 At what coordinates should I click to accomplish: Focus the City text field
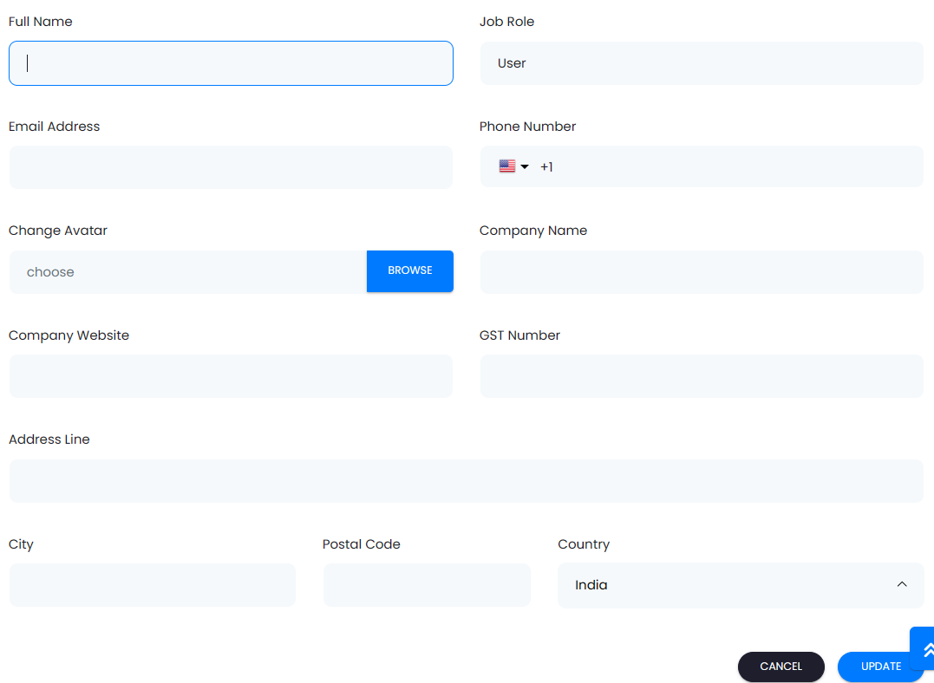[x=152, y=585]
